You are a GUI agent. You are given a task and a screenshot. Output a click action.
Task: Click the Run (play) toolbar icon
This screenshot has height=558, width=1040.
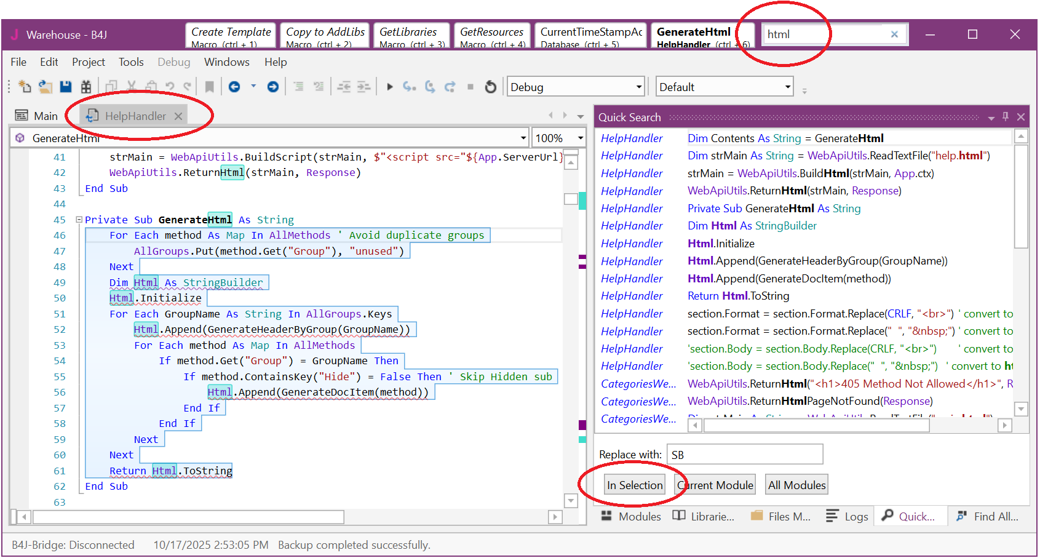click(389, 87)
